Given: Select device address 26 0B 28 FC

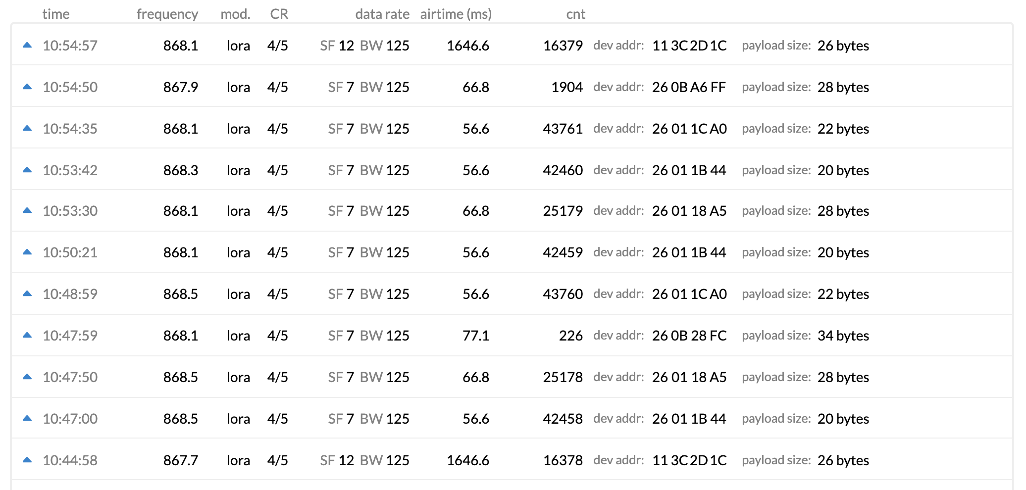Looking at the screenshot, I should point(689,336).
